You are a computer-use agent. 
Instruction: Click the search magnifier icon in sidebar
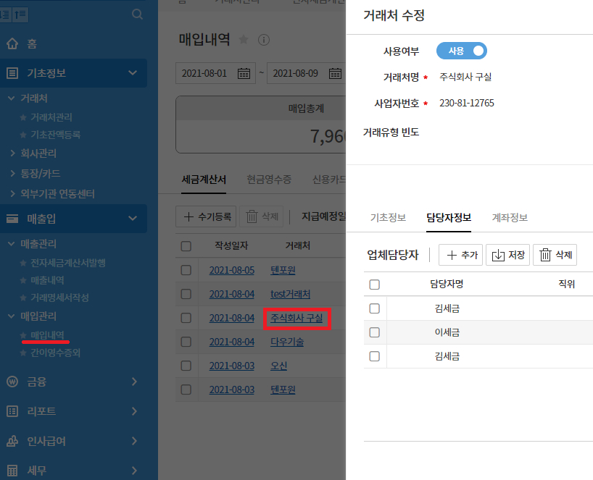pyautogui.click(x=137, y=14)
